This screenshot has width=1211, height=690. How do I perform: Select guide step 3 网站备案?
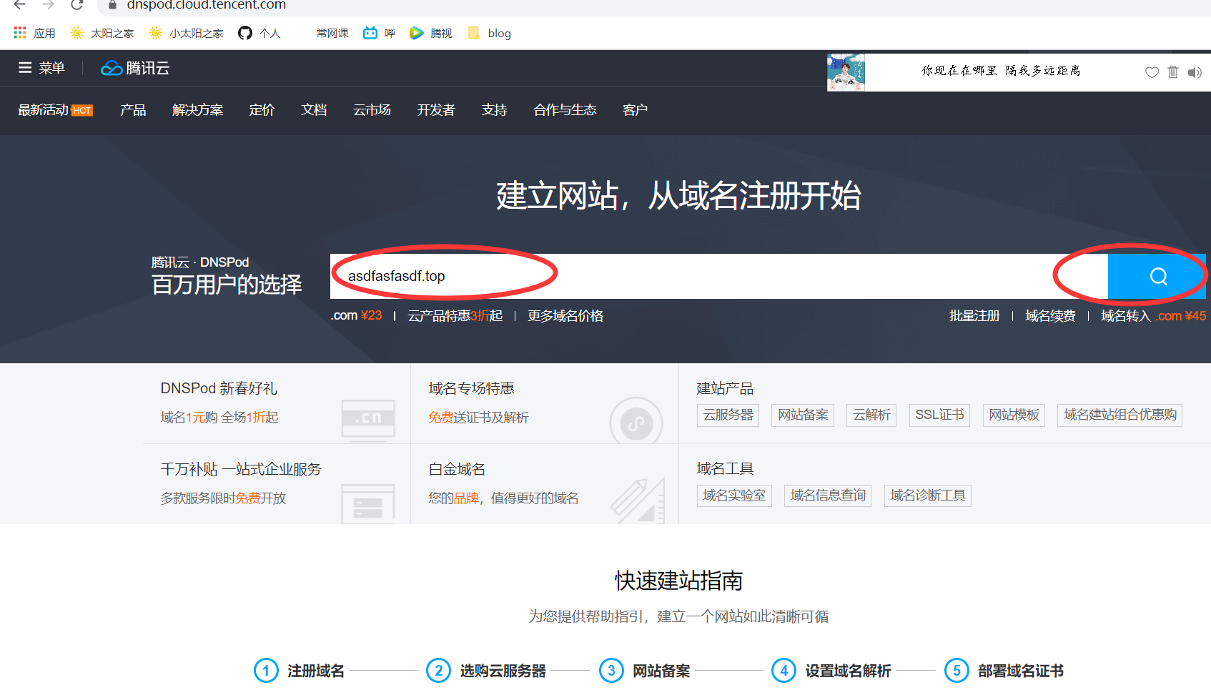click(x=645, y=671)
